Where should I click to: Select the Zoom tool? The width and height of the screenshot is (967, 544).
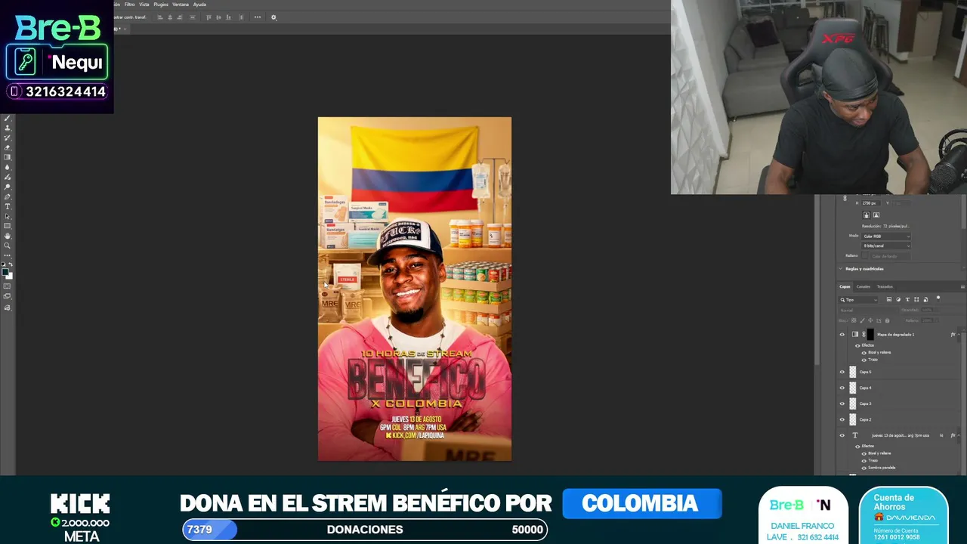point(8,246)
